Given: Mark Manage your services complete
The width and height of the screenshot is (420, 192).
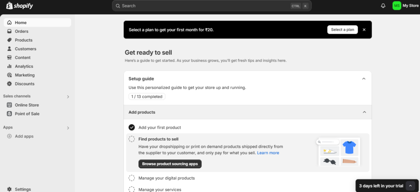Looking at the screenshot, I should tap(132, 189).
